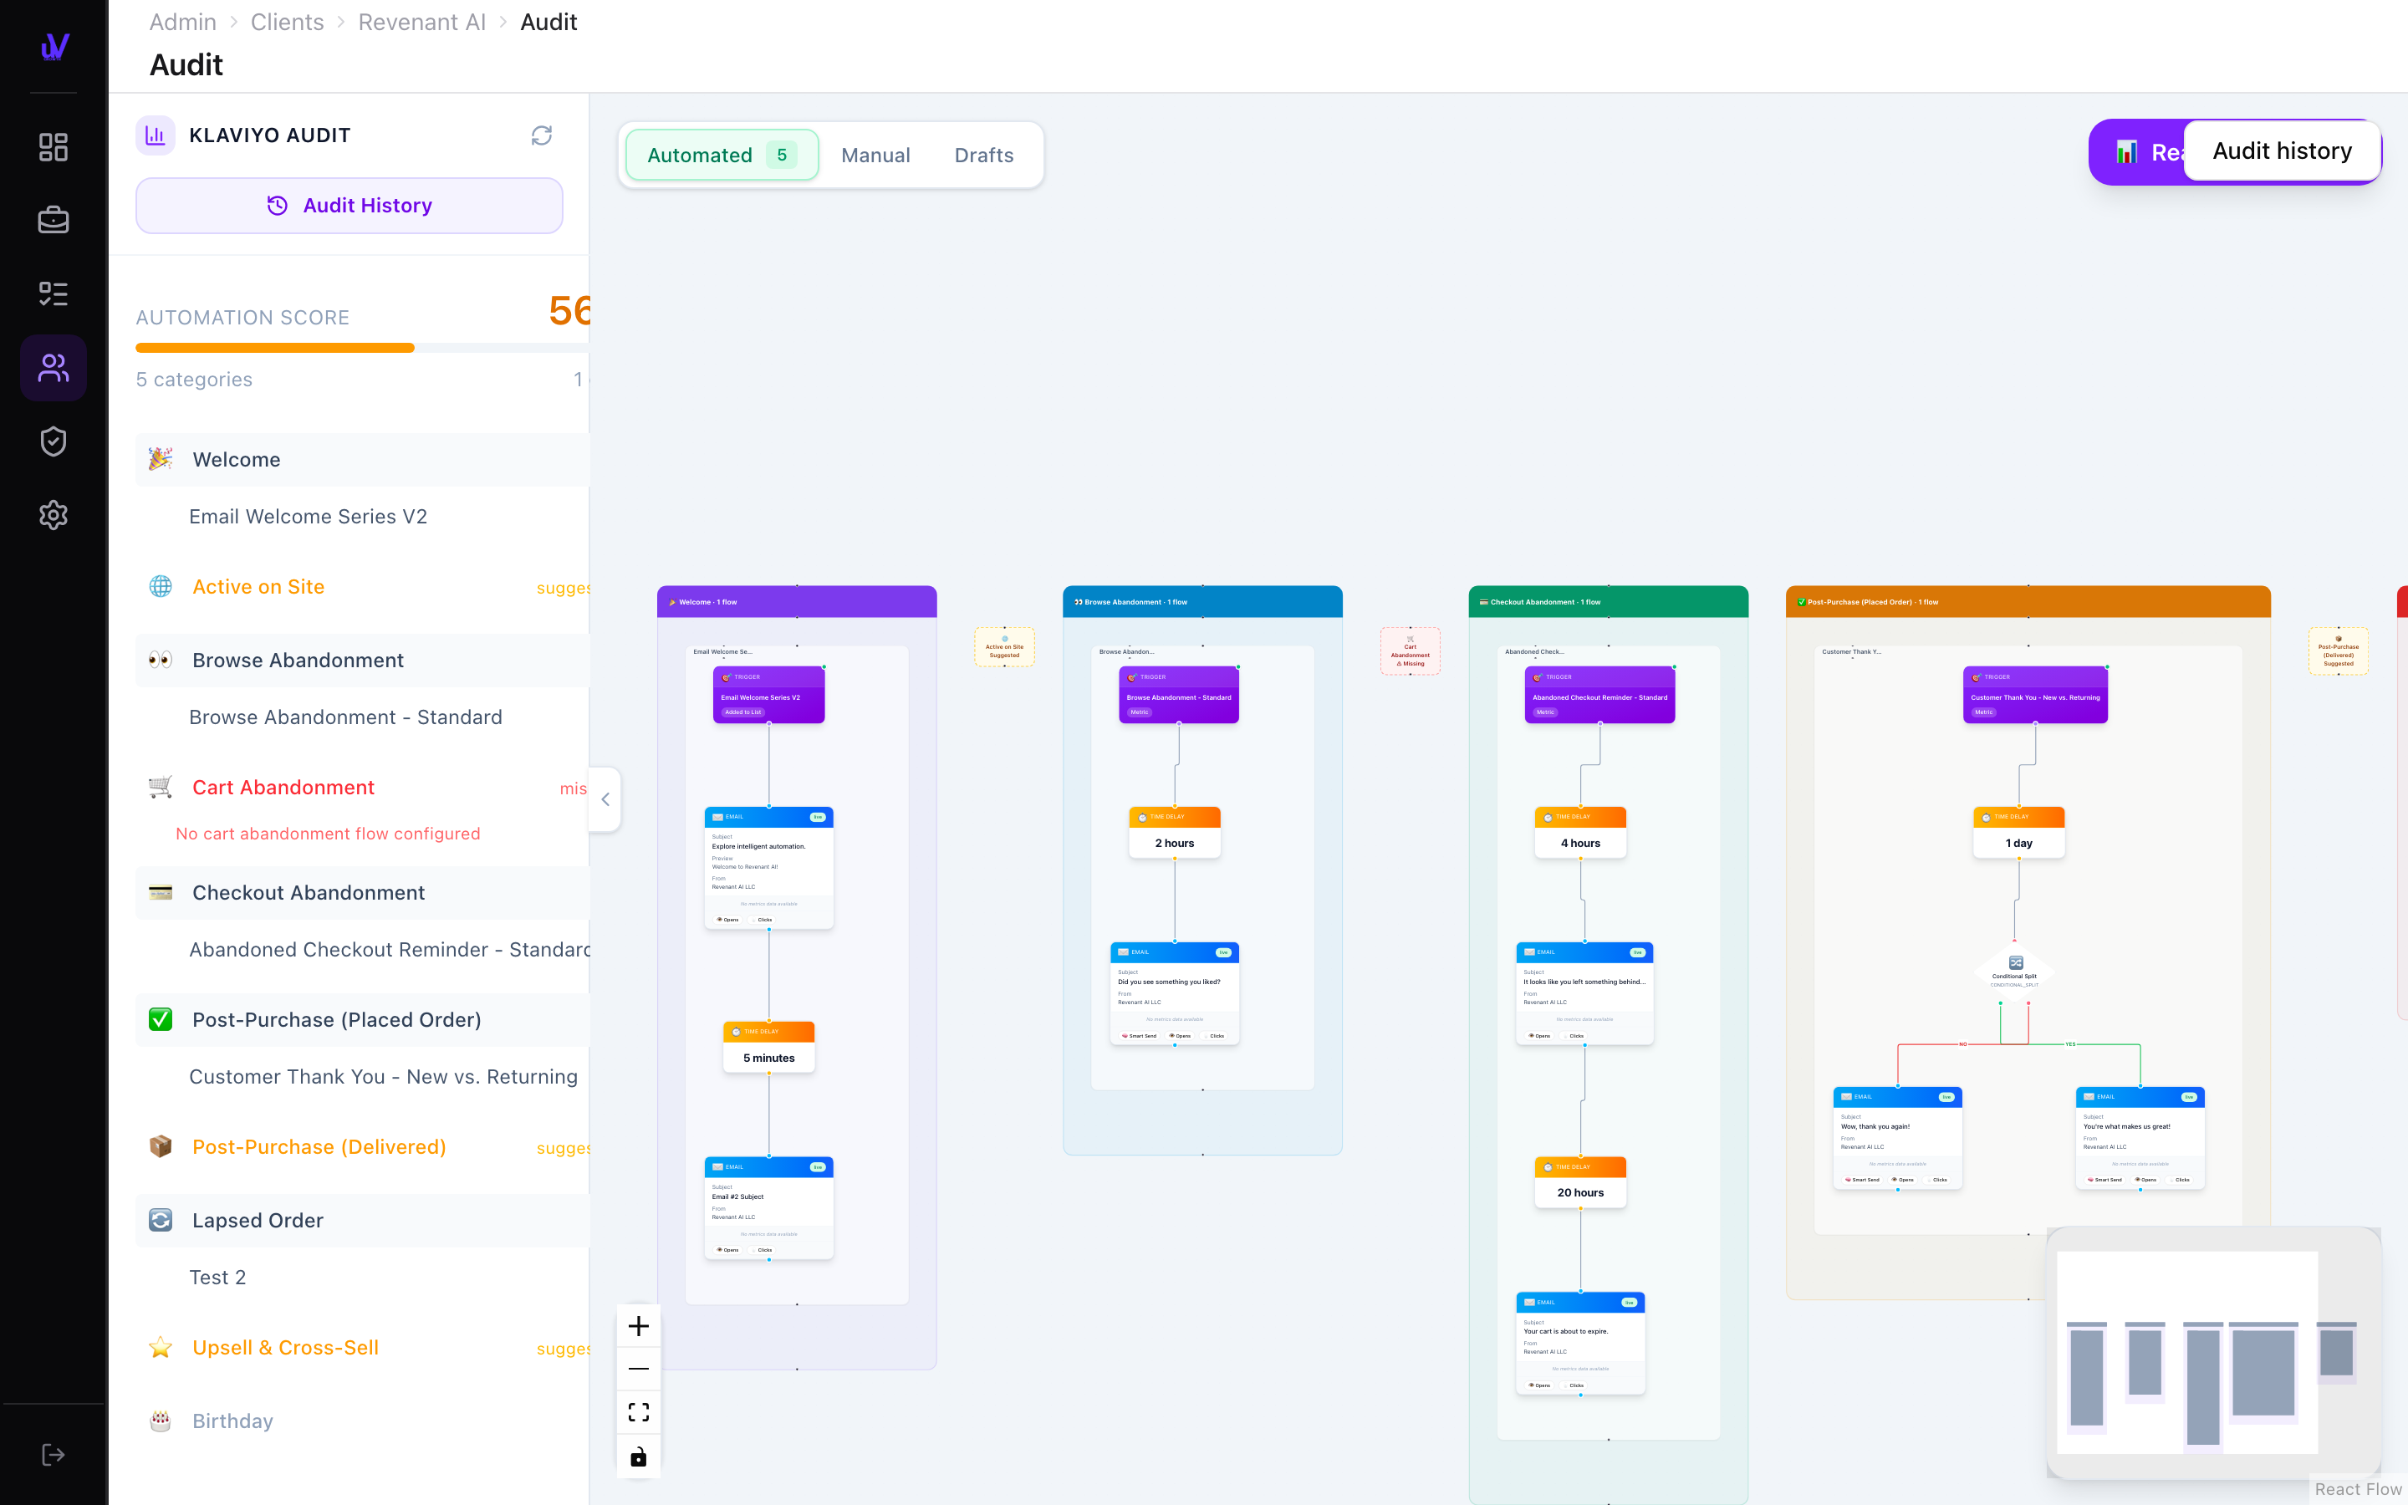
Task: Select the Lapsed Order category
Action: point(362,1221)
